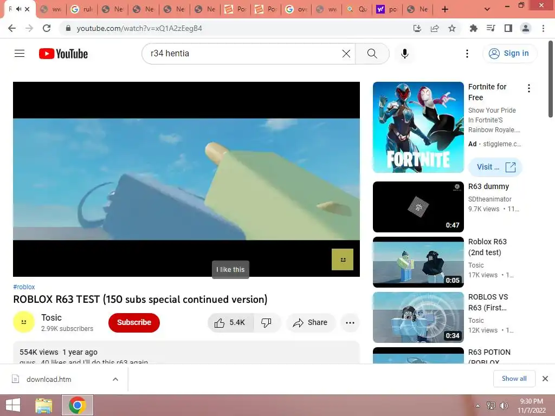Expand the download.htm options chevron

115,379
